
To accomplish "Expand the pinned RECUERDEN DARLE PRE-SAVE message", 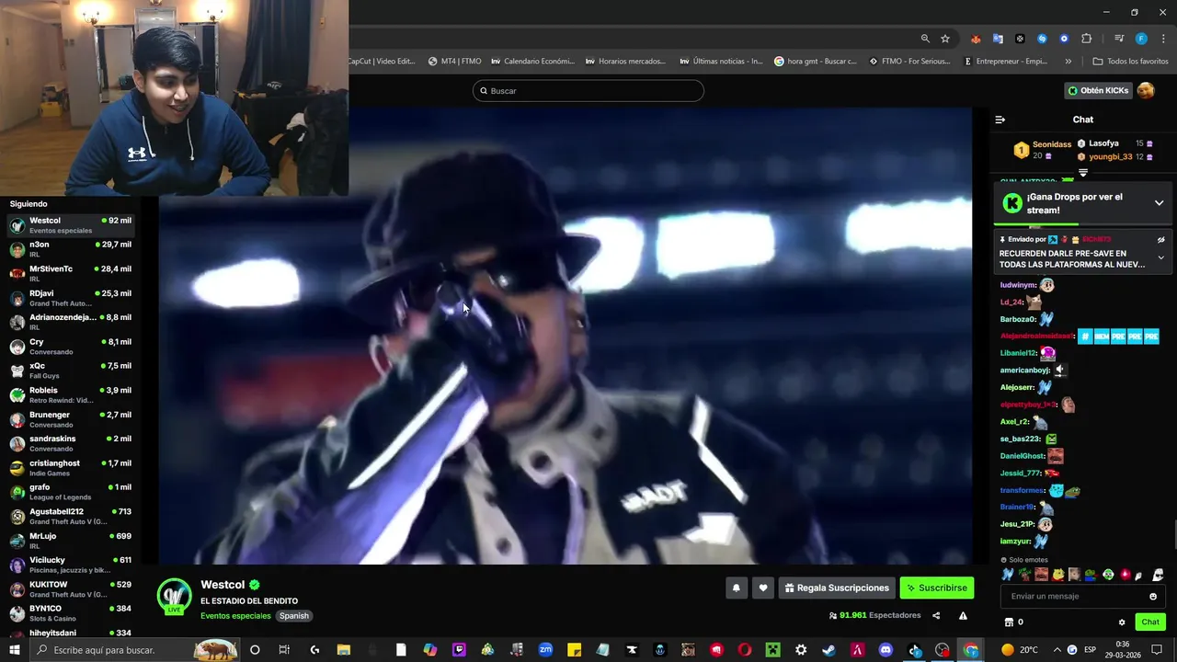I will click(x=1160, y=257).
